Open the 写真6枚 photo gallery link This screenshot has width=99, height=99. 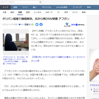58,59
